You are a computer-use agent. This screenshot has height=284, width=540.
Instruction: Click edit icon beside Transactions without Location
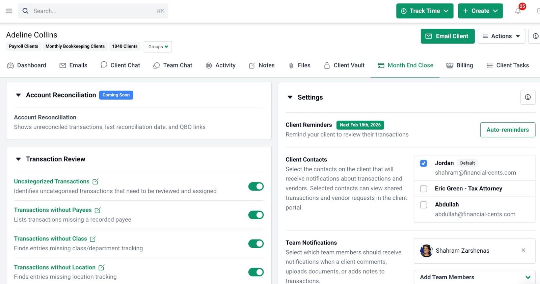click(101, 267)
